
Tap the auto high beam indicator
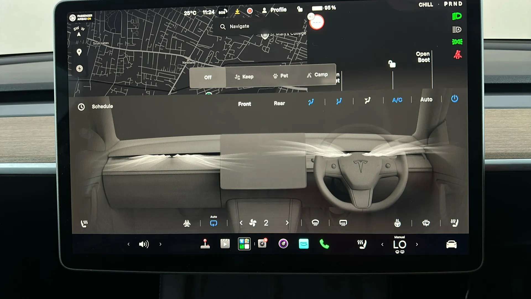click(x=457, y=29)
